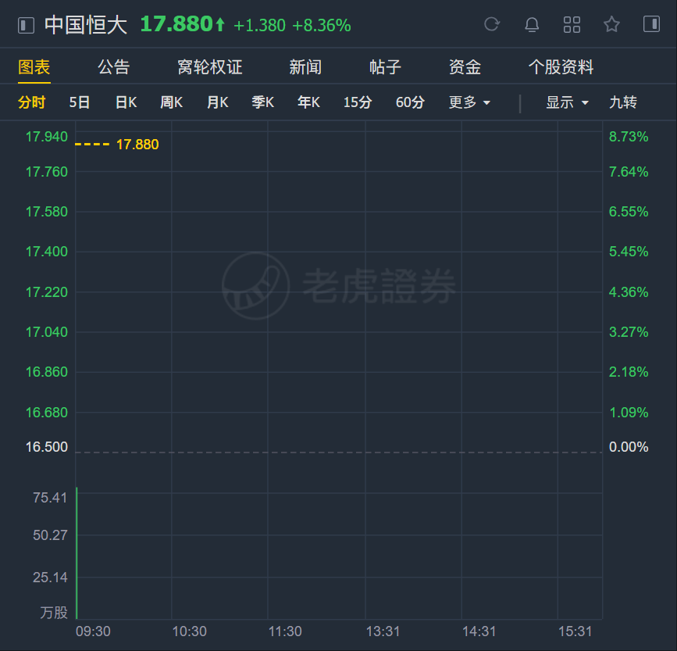
Task: Select the 5日 chart period
Action: pyautogui.click(x=80, y=102)
